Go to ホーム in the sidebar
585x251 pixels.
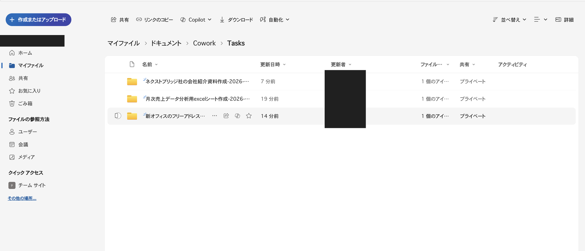(x=21, y=53)
